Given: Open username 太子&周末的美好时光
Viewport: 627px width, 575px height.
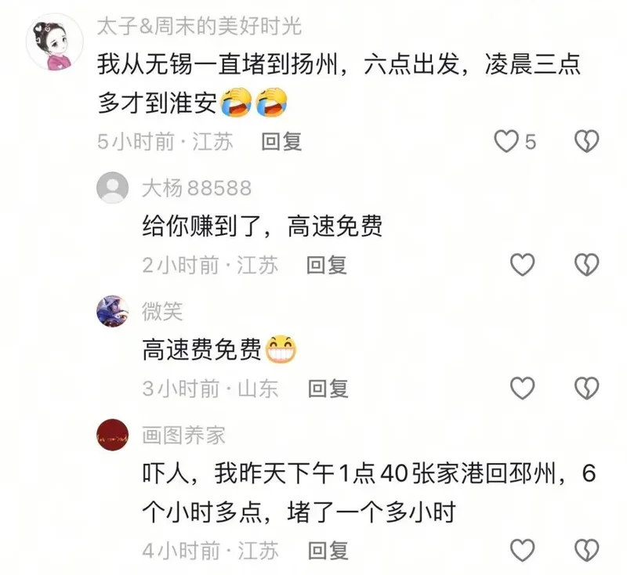Looking at the screenshot, I should tap(199, 27).
